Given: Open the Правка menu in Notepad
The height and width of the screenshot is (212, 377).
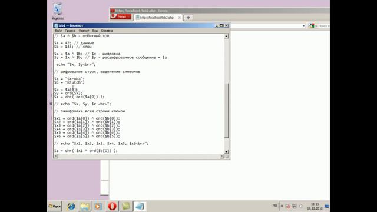Looking at the screenshot, I should tap(70, 31).
